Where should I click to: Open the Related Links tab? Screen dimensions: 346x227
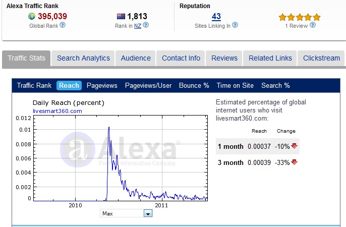point(270,58)
